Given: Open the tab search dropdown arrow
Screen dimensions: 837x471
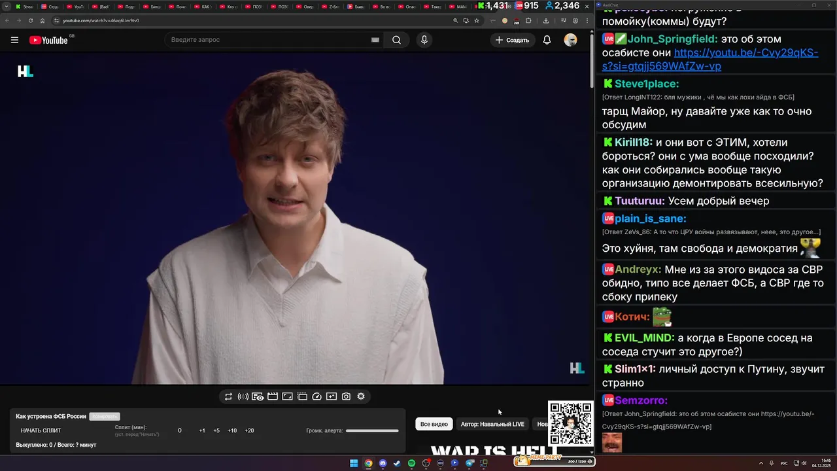Looking at the screenshot, I should click(x=7, y=7).
